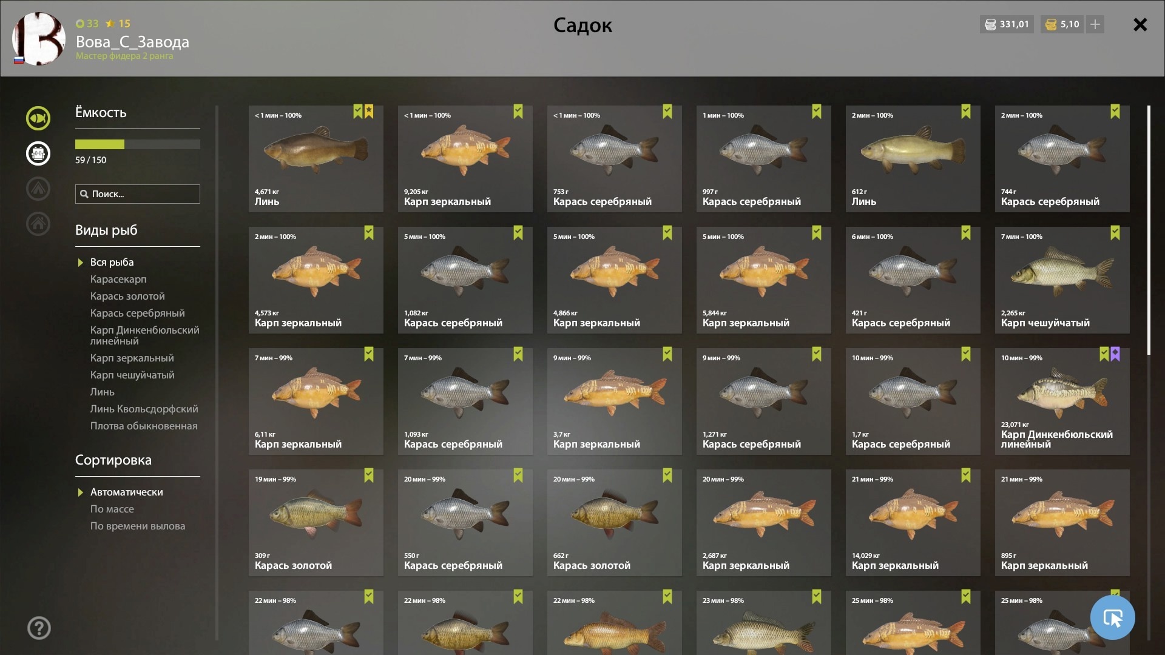The height and width of the screenshot is (655, 1165).
Task: Open player profile Вова_С_Завода
Action: click(x=132, y=42)
